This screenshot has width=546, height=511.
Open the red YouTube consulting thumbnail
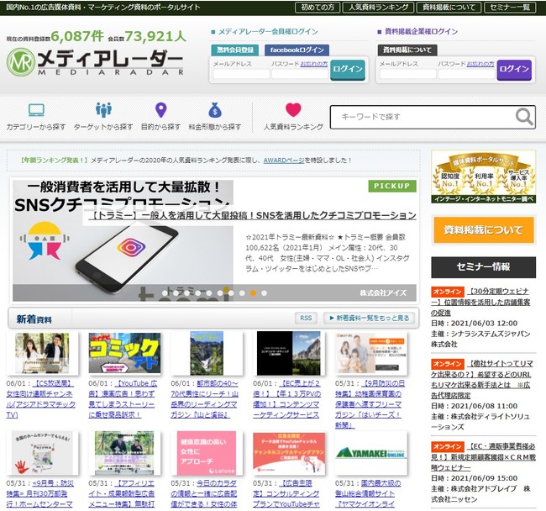(289, 453)
